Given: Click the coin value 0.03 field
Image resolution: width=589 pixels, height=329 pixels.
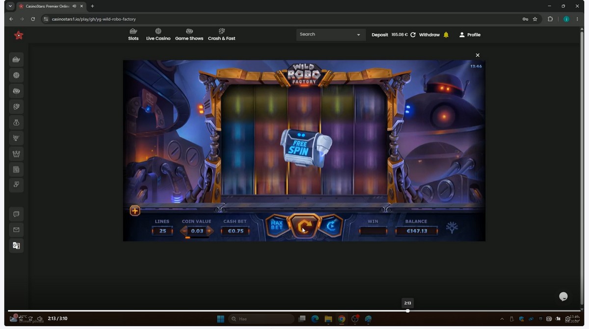Looking at the screenshot, I should point(197,231).
